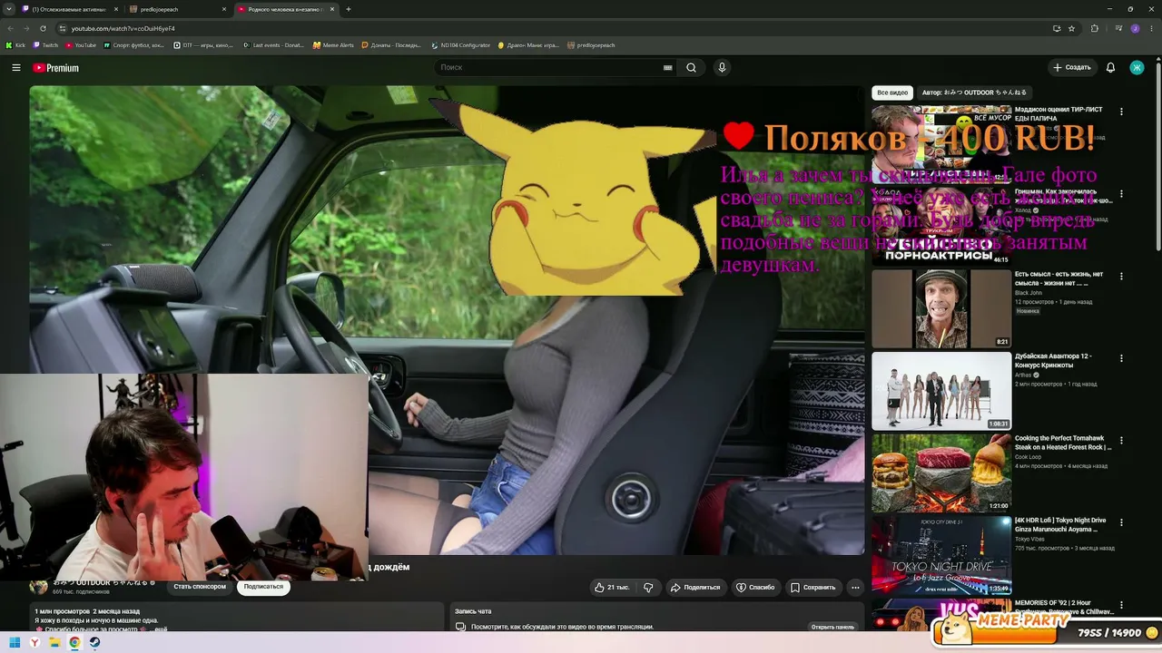This screenshot has height=653, width=1162.
Task: Go to YouTube Premium home logo
Action: click(56, 68)
